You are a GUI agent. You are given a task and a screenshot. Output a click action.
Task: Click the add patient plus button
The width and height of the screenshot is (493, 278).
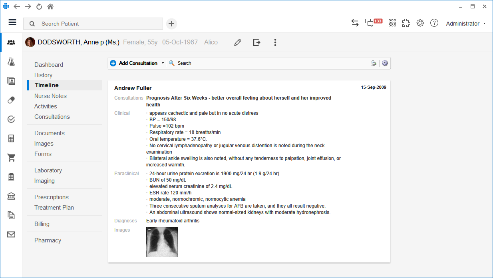pyautogui.click(x=171, y=24)
